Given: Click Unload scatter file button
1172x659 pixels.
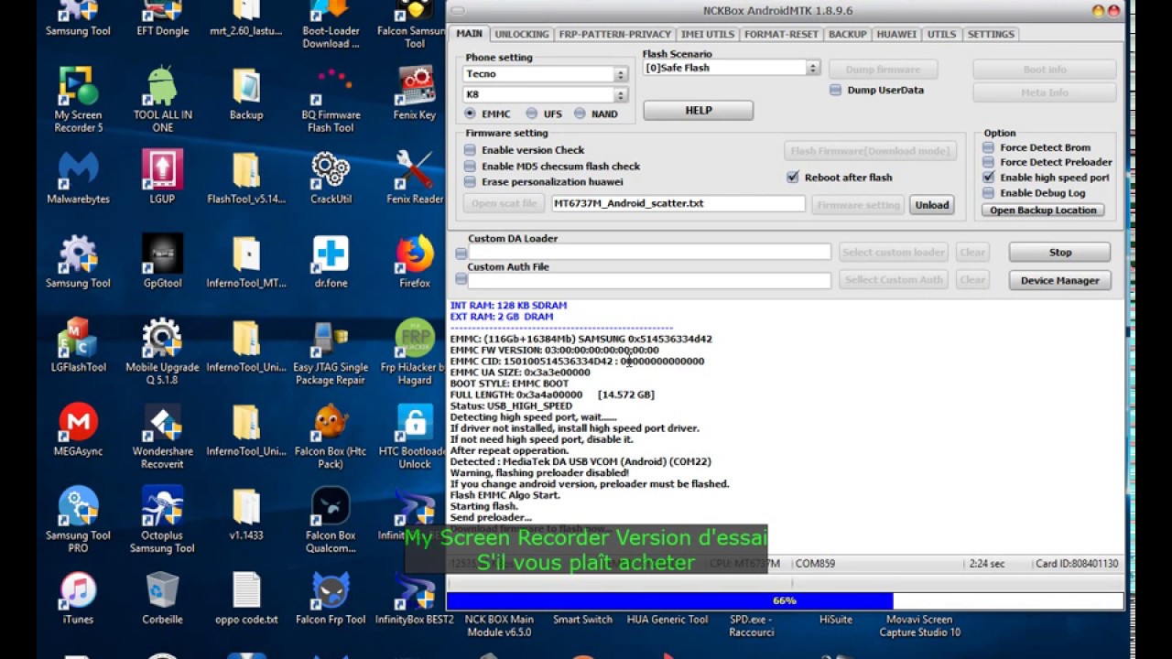Looking at the screenshot, I should [932, 205].
